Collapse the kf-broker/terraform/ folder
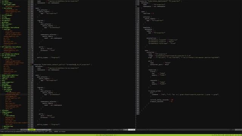Image resolution: width=242 pixels, height=136 pixels. click(x=10, y=28)
